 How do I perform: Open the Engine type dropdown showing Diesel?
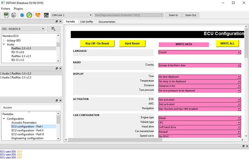point(200,118)
